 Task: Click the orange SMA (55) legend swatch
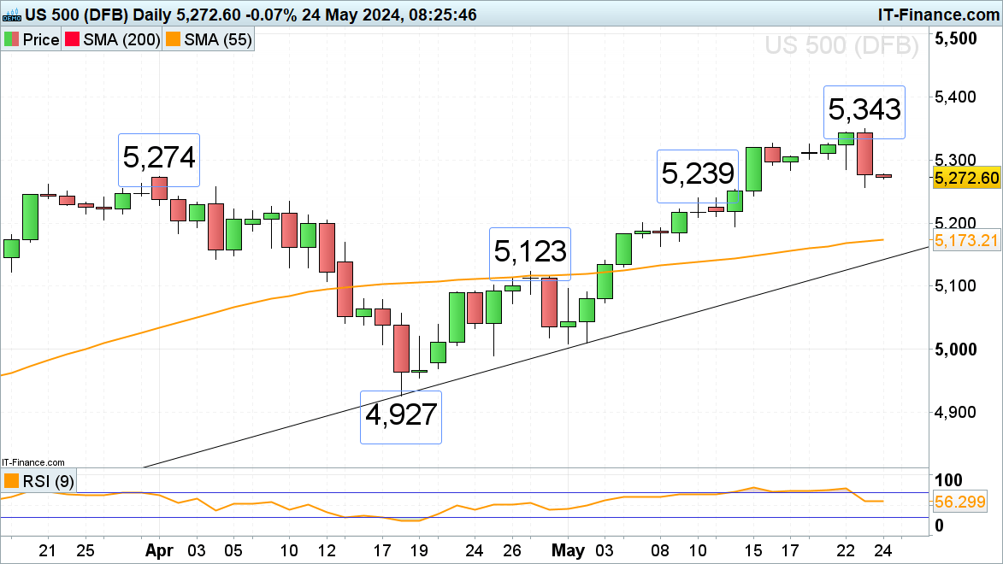[x=174, y=40]
